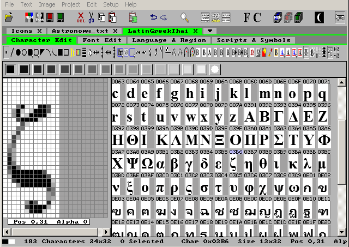
Task: Toggle the crescent moon dark mode icon
Action: [319, 17]
